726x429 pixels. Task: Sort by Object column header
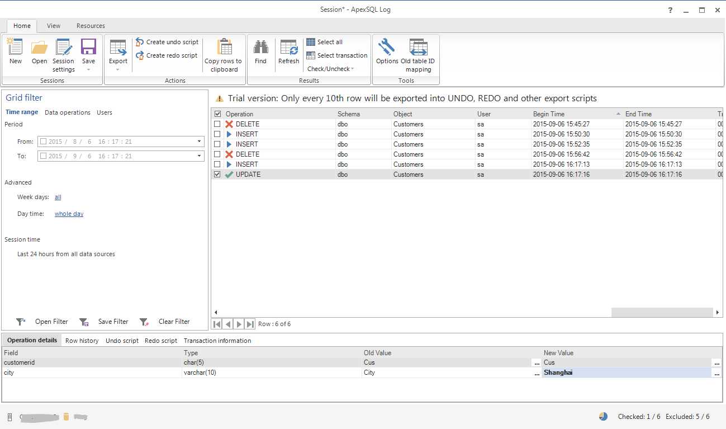pyautogui.click(x=433, y=114)
